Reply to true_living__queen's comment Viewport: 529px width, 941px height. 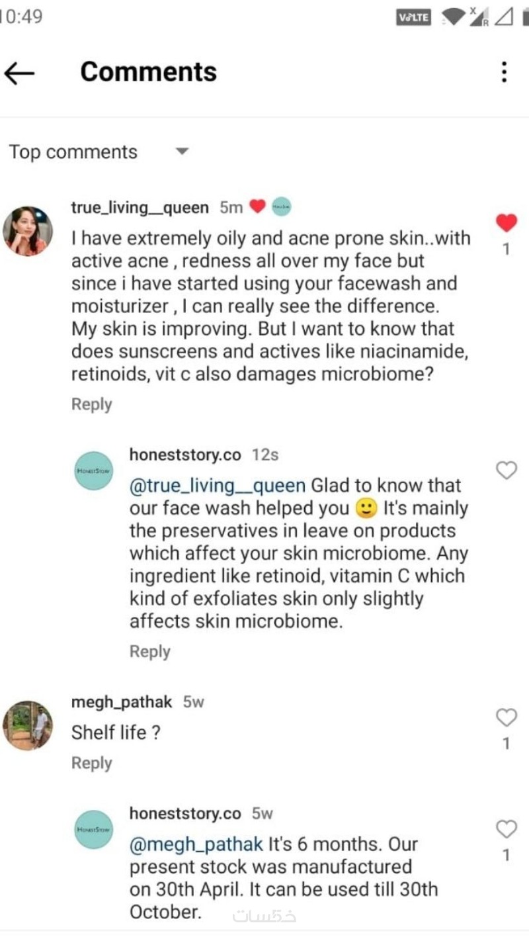pyautogui.click(x=91, y=404)
